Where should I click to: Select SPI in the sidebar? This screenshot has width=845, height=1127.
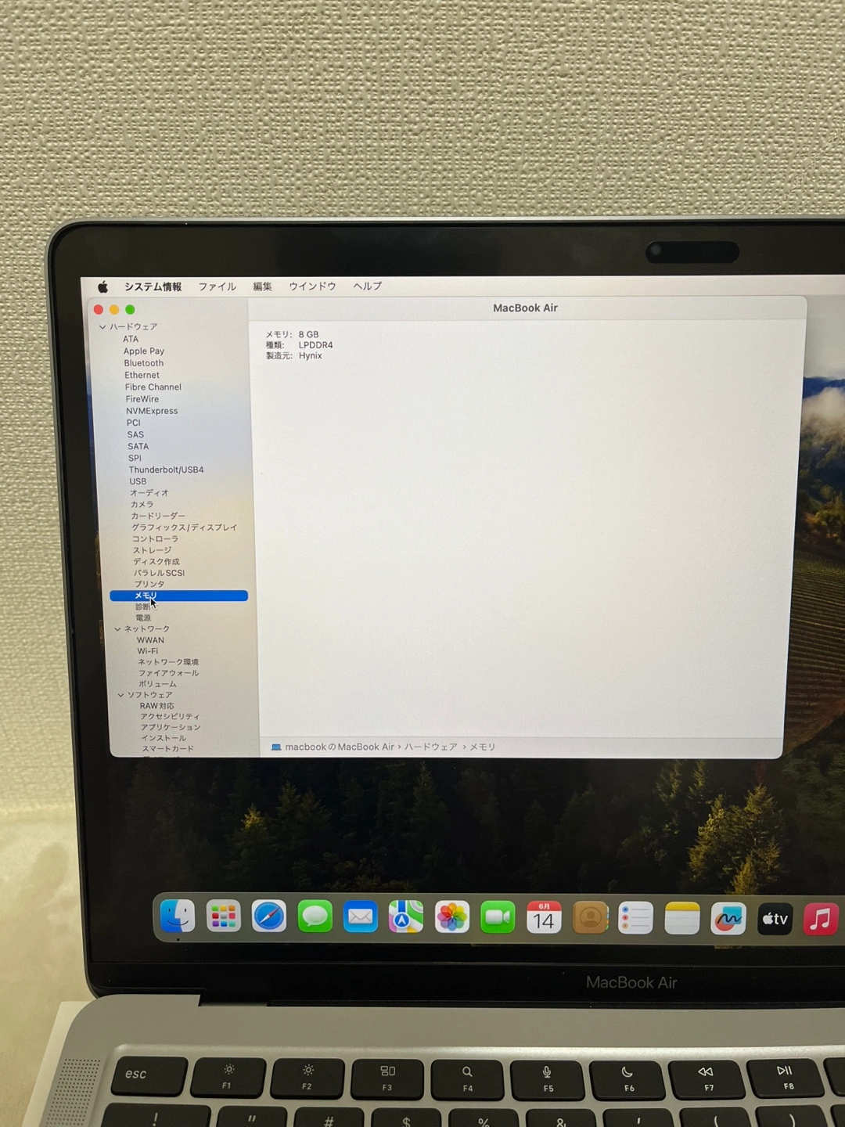coord(135,458)
